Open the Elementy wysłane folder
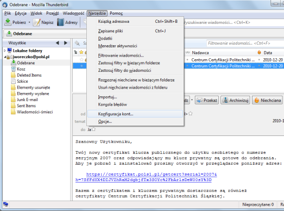This screenshot has width=284, height=211. click(x=33, y=94)
